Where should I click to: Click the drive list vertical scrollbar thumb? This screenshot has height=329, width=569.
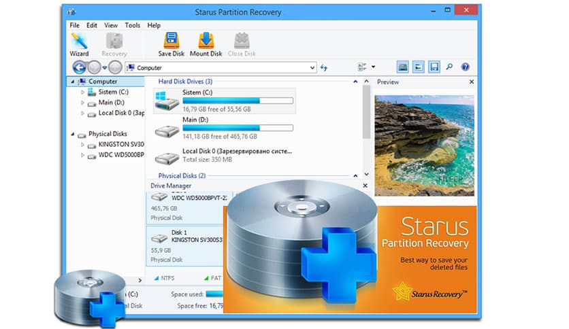(x=366, y=112)
